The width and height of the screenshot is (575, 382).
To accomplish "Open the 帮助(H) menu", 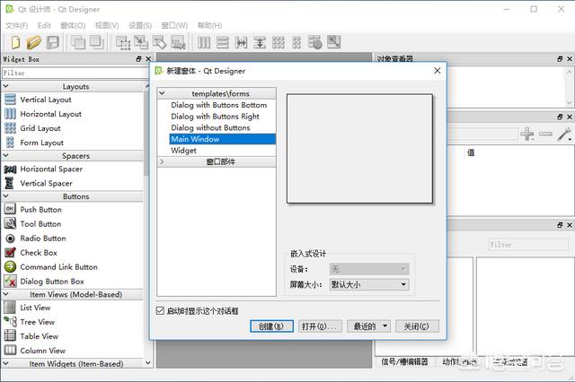I will 209,25.
